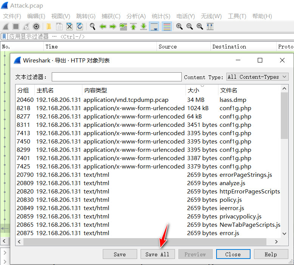Select the policy.js row
This screenshot has width=294, height=265.
tap(148, 200)
